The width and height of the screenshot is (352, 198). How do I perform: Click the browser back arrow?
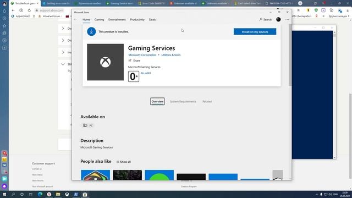13,10
